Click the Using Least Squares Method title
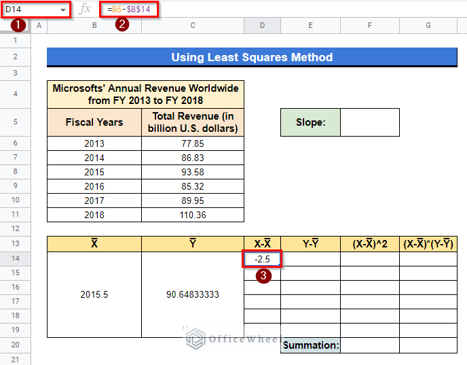467x365 pixels. click(252, 57)
